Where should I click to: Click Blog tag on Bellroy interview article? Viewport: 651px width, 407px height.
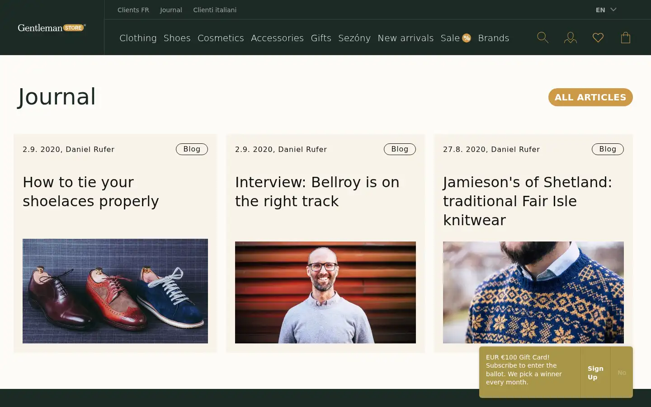400,149
